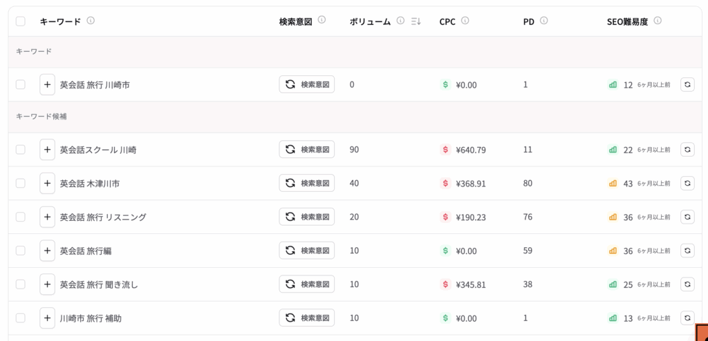Image resolution: width=708 pixels, height=341 pixels.
Task: Click the info icon next to CPC
Action: pos(465,21)
